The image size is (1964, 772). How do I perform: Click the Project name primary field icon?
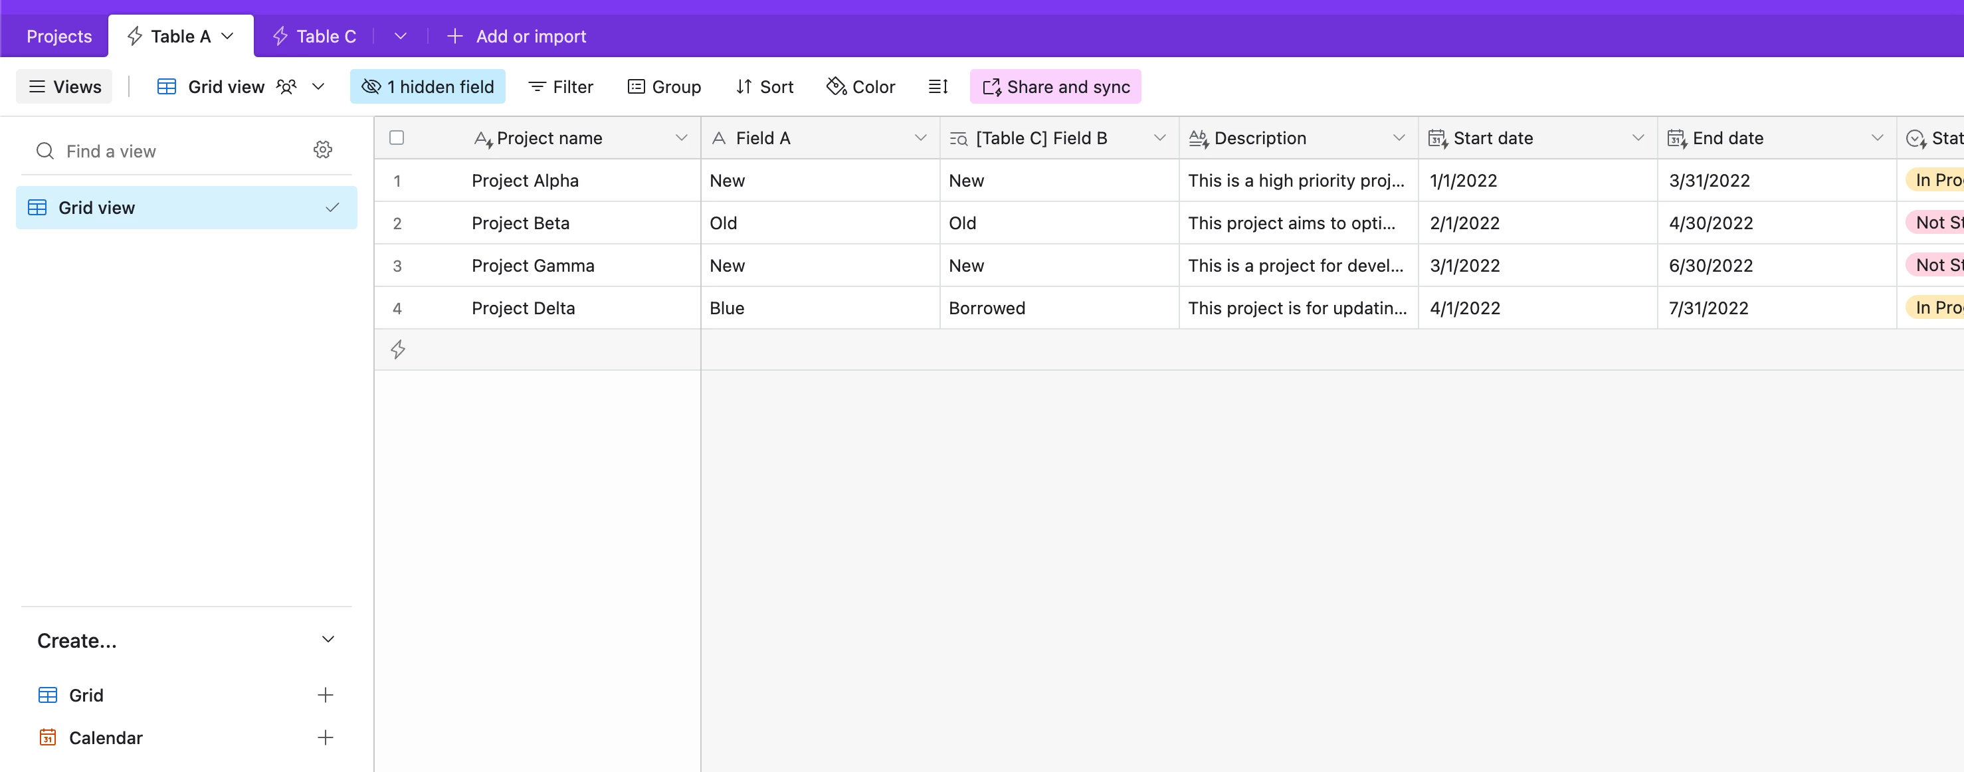click(482, 139)
